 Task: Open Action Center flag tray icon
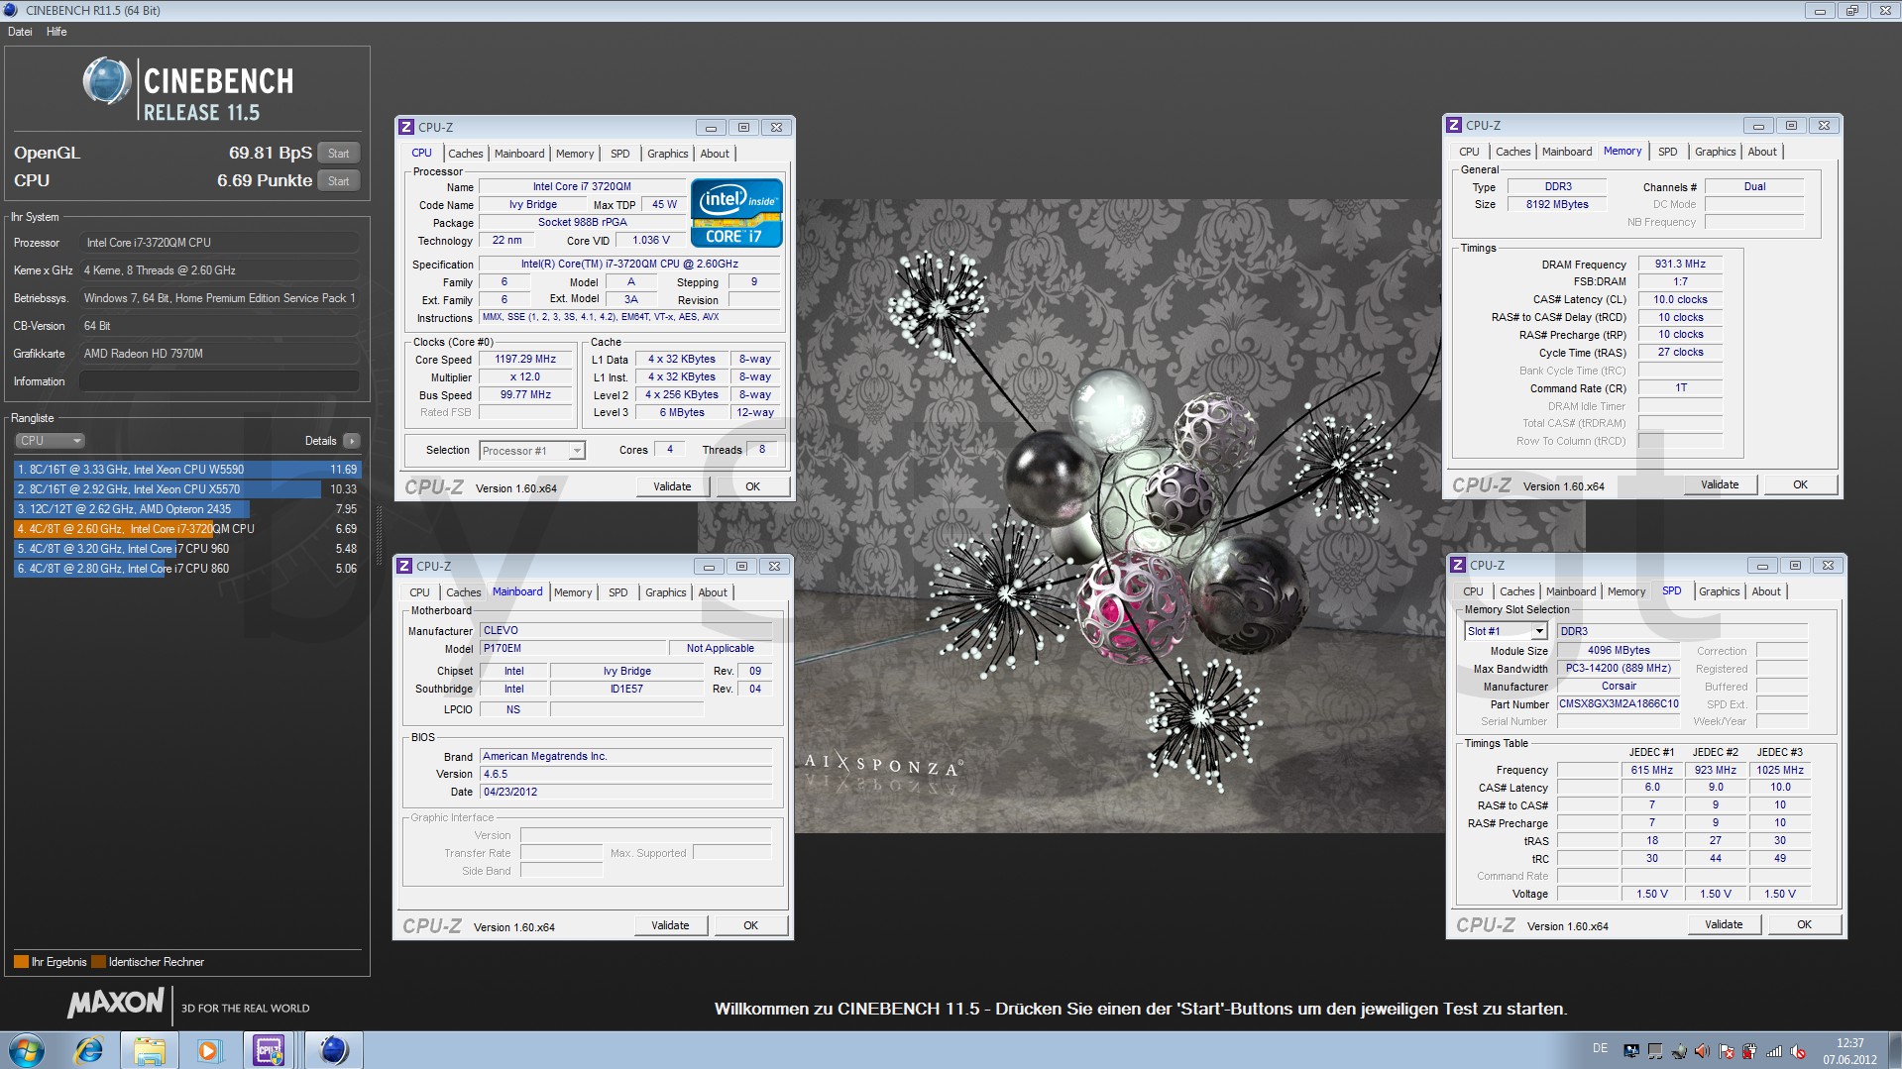click(x=1726, y=1051)
